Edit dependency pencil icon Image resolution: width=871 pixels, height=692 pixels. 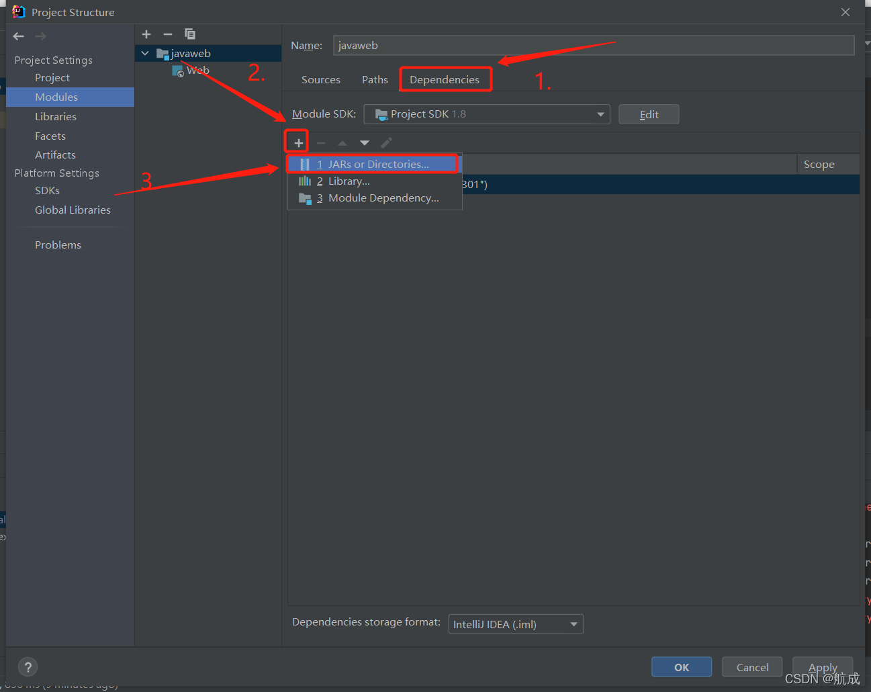[x=386, y=142]
